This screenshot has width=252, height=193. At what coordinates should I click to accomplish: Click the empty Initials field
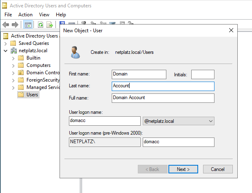click(203, 74)
